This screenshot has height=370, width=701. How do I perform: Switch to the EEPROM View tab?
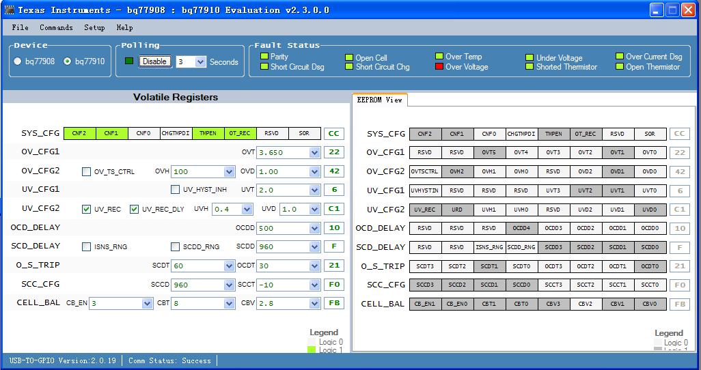click(380, 100)
